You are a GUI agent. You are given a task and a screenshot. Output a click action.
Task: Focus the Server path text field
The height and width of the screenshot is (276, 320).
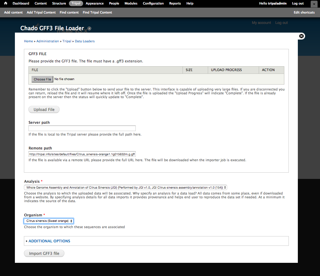coord(82,128)
